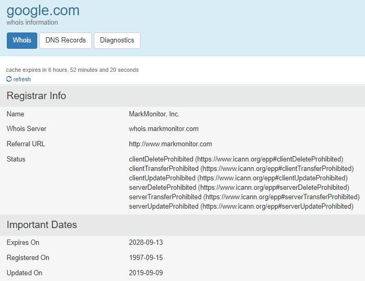The width and height of the screenshot is (365, 281).
Task: Click the serverUpdateProhibited status line
Action: pyautogui.click(x=241, y=207)
